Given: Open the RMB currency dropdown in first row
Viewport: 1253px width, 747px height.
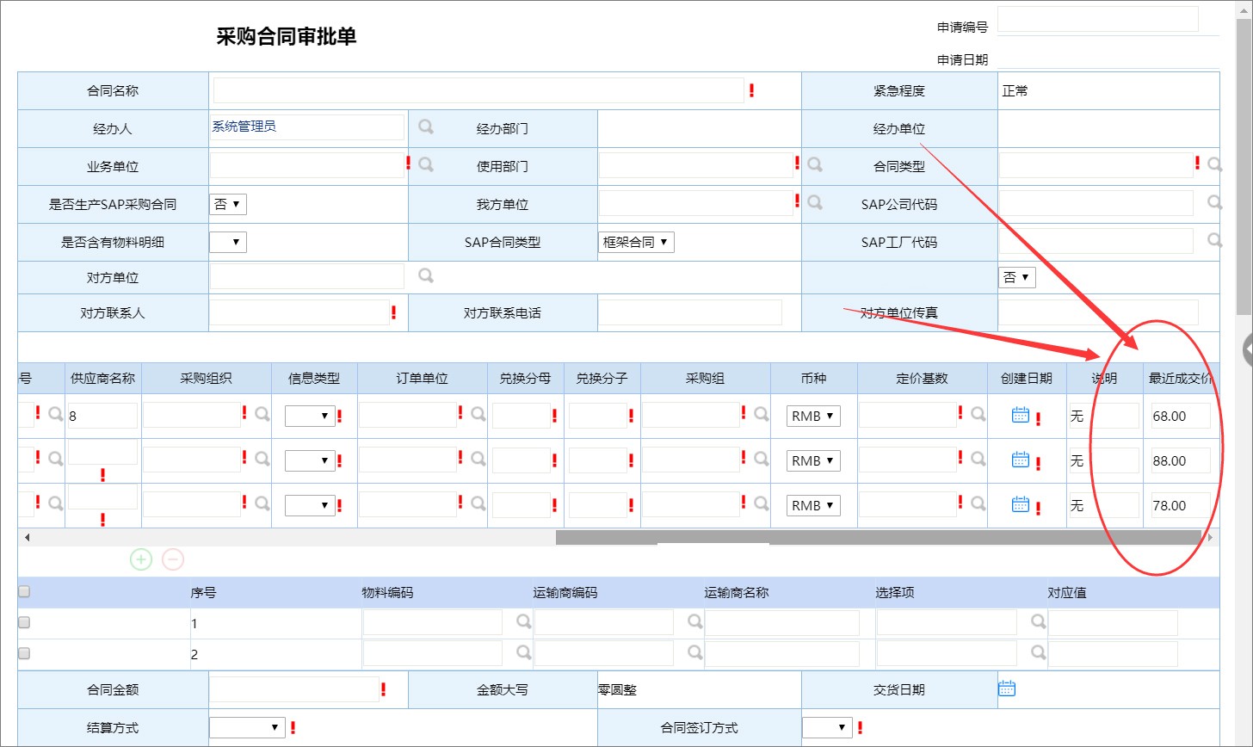Looking at the screenshot, I should pos(813,416).
